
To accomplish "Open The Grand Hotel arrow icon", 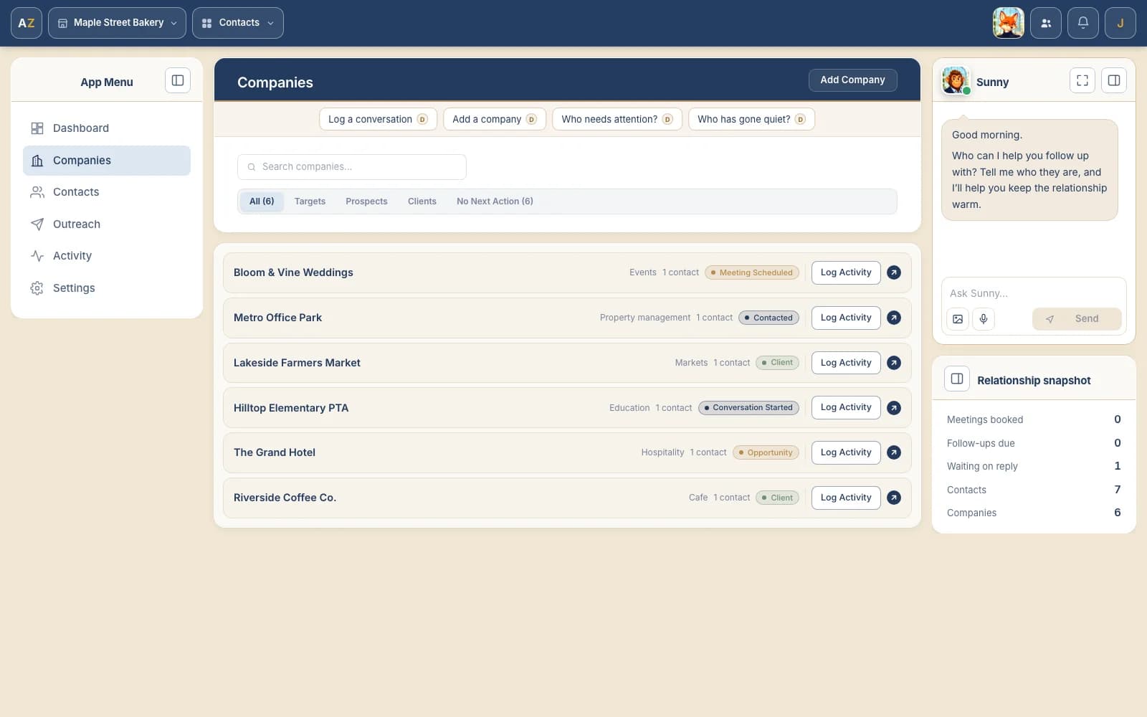I will coord(894,452).
